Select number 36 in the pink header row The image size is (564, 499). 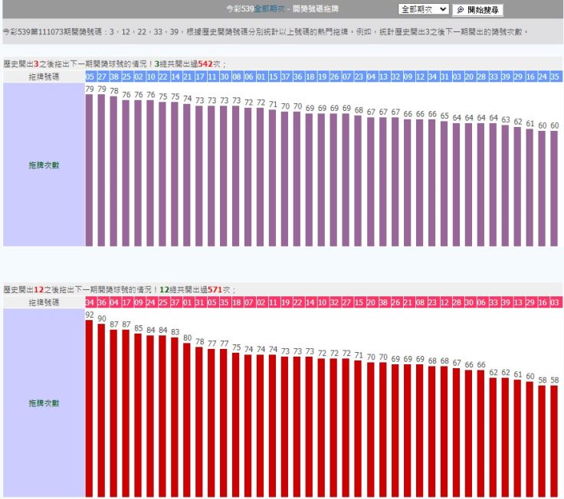click(x=102, y=303)
